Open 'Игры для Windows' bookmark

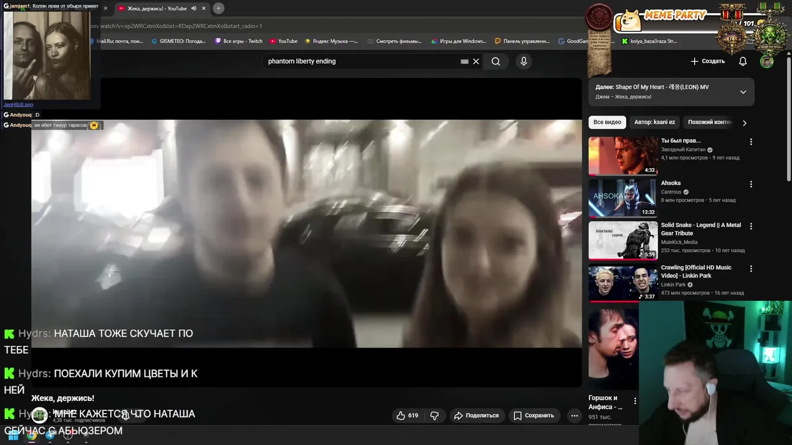[458, 41]
